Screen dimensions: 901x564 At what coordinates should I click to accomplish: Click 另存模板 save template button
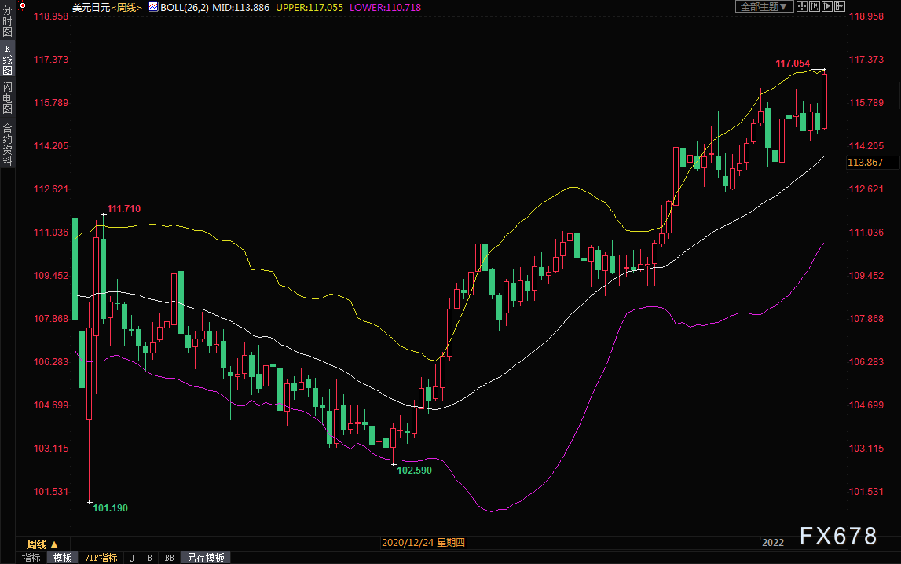pos(206,558)
